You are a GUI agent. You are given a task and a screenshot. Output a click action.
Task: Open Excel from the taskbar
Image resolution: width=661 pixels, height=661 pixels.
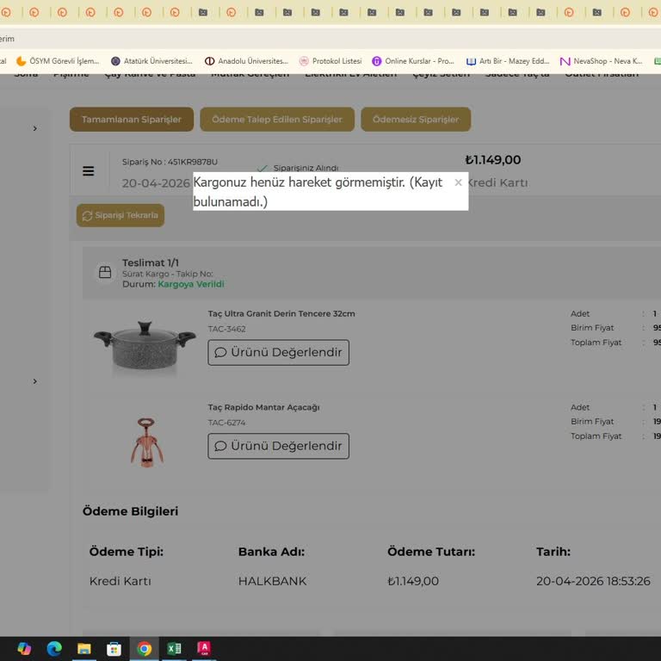(x=174, y=648)
